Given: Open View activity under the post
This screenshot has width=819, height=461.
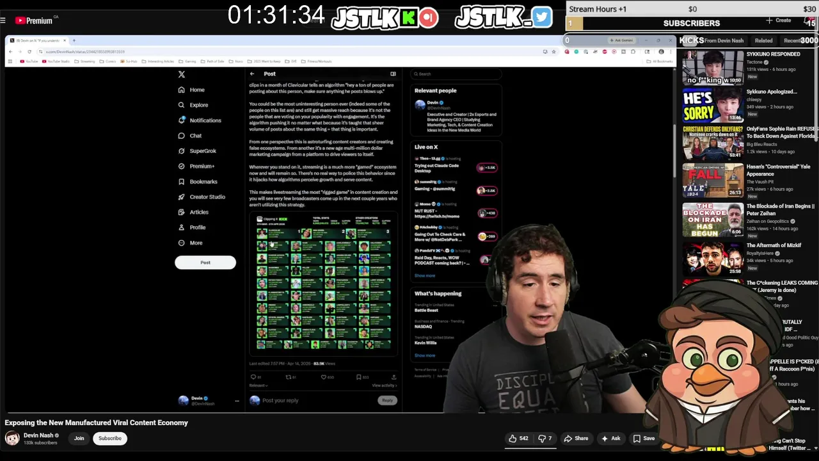Looking at the screenshot, I should click(x=385, y=385).
